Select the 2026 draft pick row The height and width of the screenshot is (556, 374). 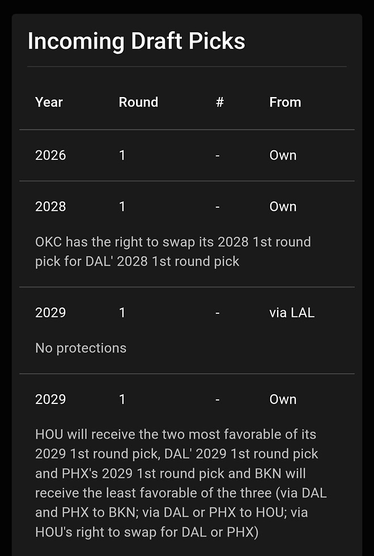pyautogui.click(x=187, y=155)
